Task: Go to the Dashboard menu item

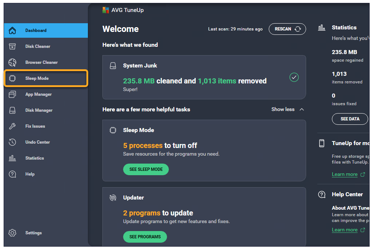Action: click(36, 30)
